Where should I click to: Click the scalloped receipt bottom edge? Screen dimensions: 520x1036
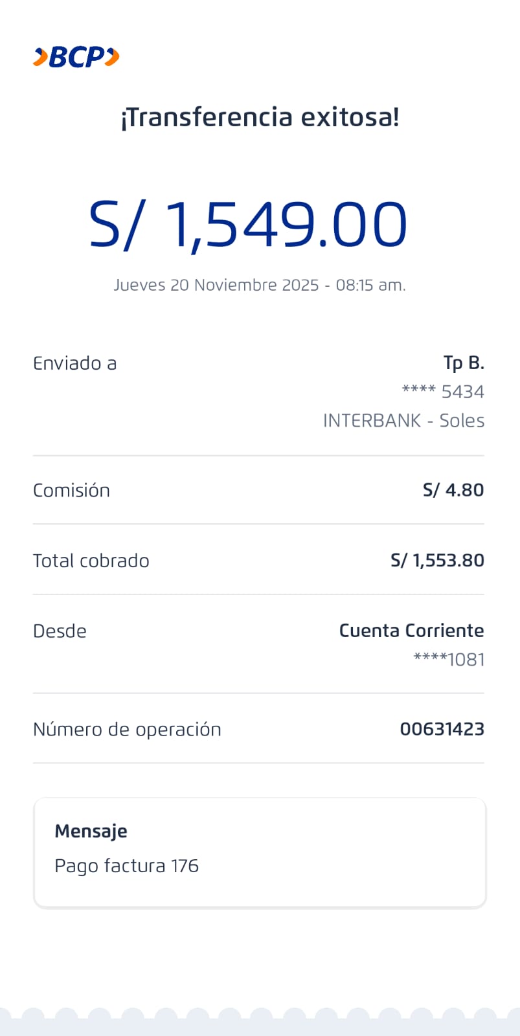click(260, 1022)
